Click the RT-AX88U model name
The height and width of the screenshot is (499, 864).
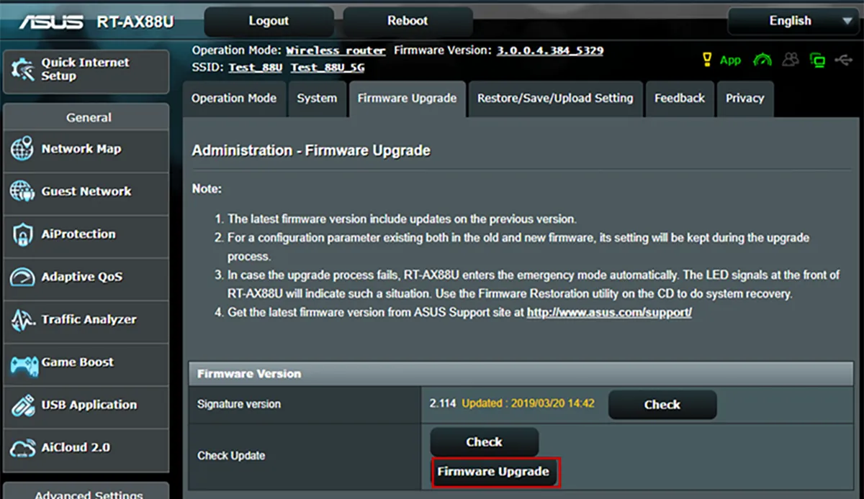click(135, 22)
